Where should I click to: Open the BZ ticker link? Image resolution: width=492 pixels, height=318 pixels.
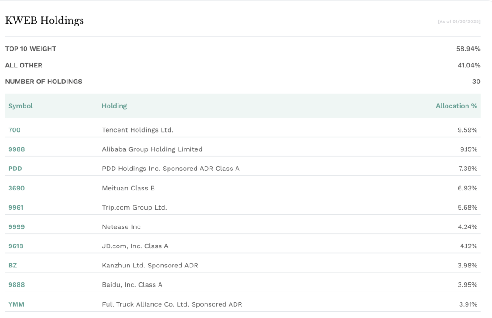tap(13, 266)
